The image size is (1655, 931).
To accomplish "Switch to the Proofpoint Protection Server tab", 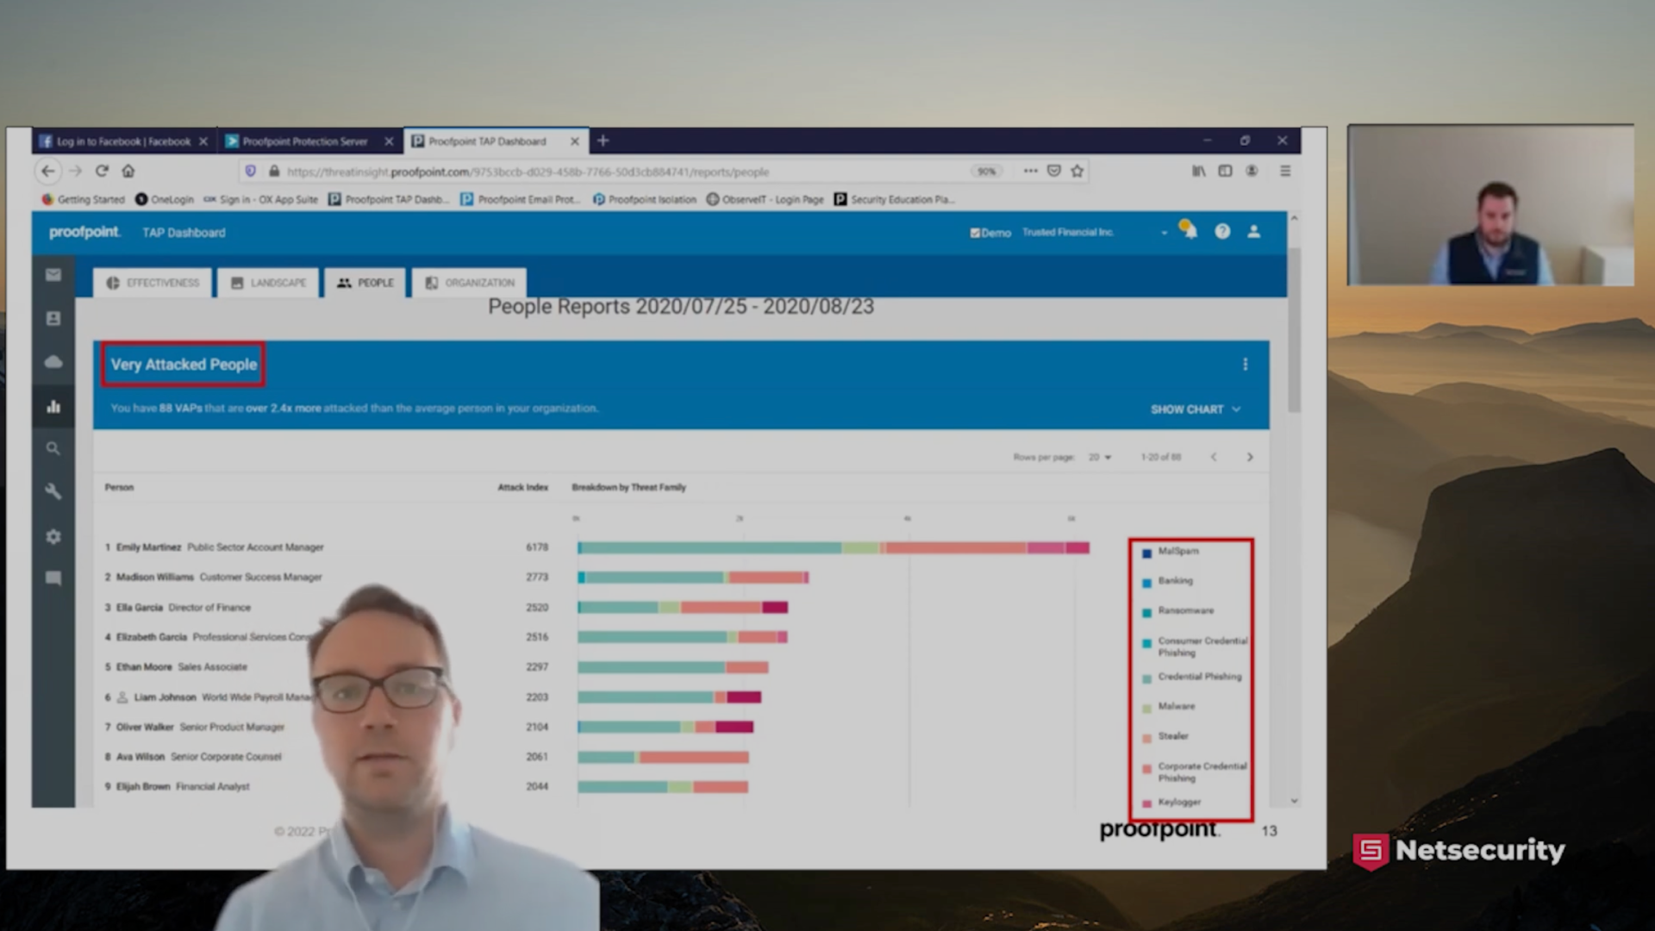I will (305, 141).
